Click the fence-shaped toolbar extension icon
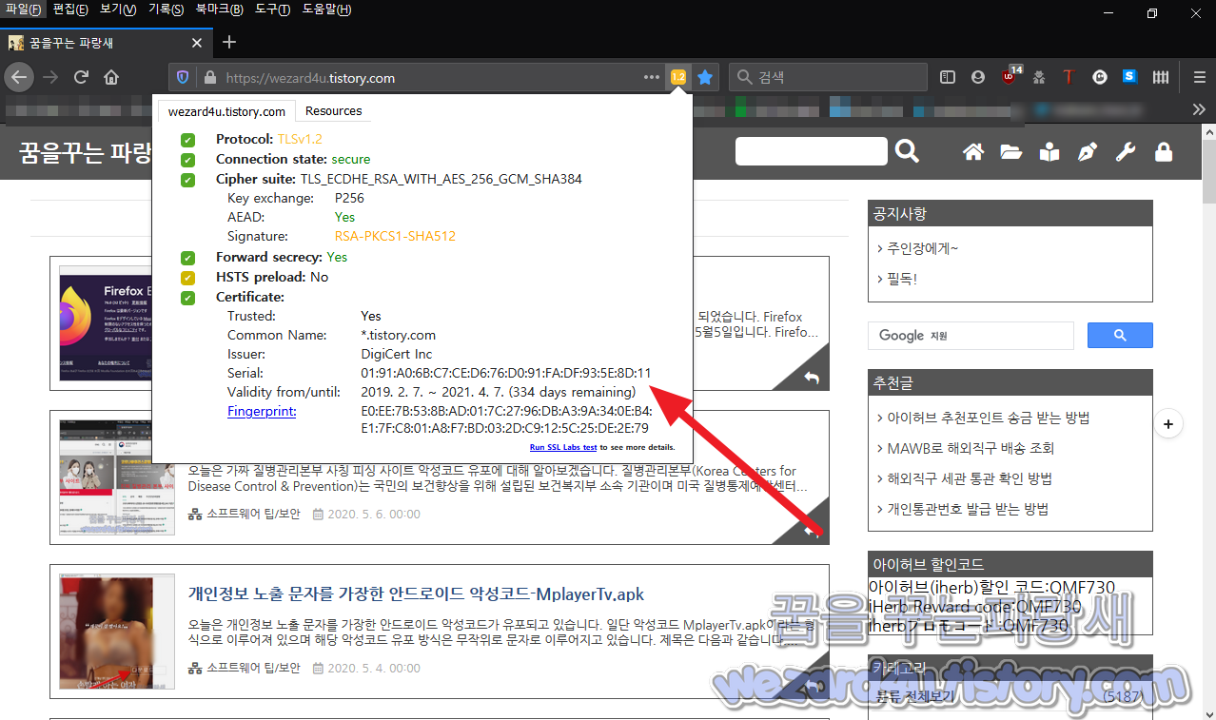This screenshot has width=1216, height=720. pyautogui.click(x=1161, y=77)
